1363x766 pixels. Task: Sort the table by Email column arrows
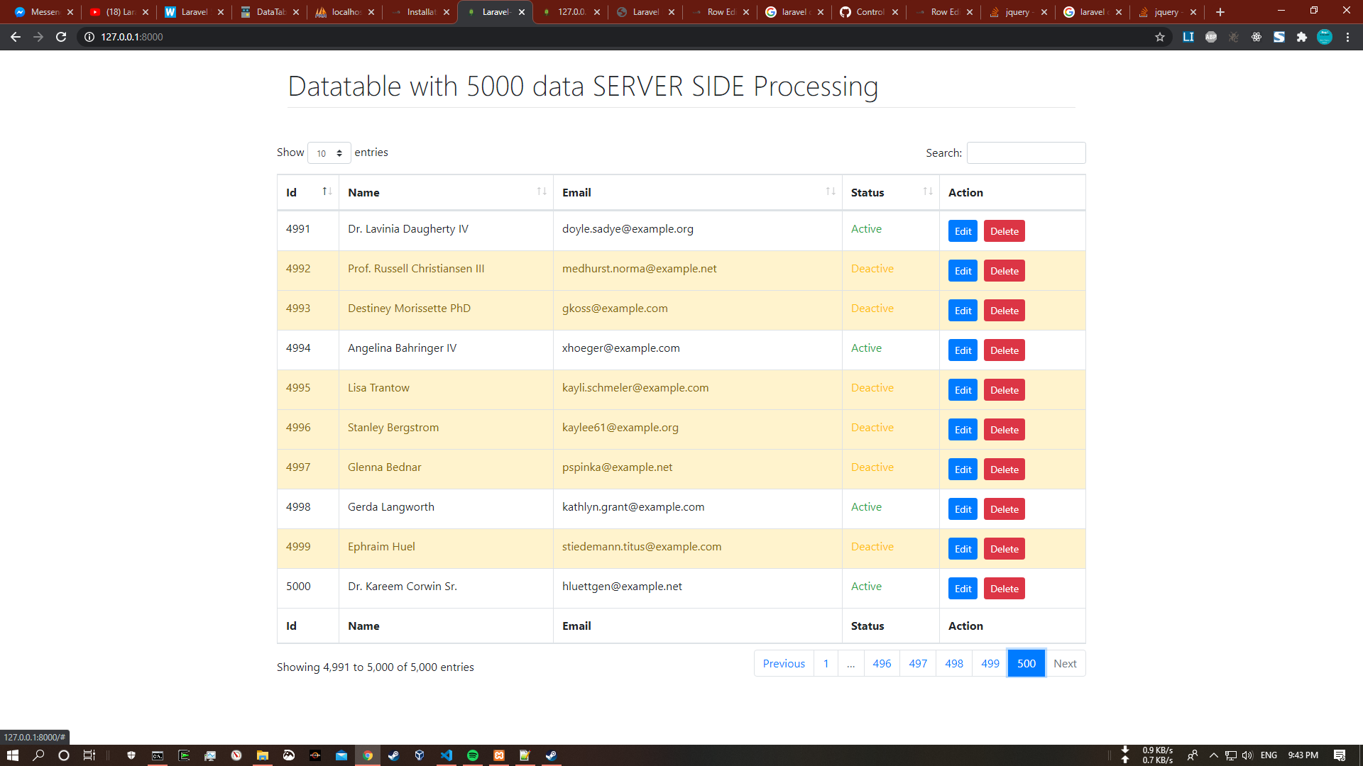pos(830,191)
